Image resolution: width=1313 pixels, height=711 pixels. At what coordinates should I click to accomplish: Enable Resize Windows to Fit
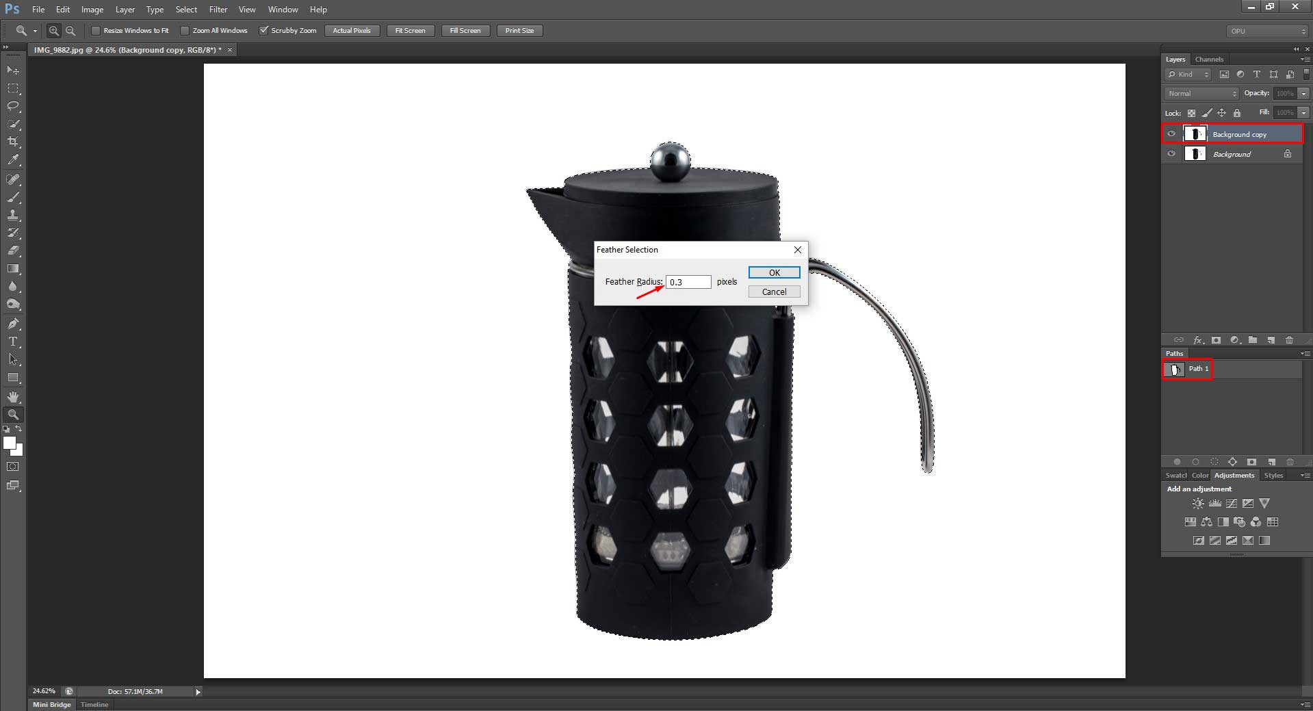point(96,30)
